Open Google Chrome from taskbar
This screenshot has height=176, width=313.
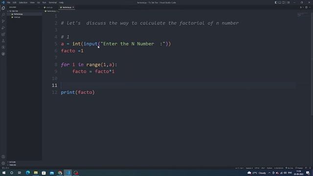60,173
